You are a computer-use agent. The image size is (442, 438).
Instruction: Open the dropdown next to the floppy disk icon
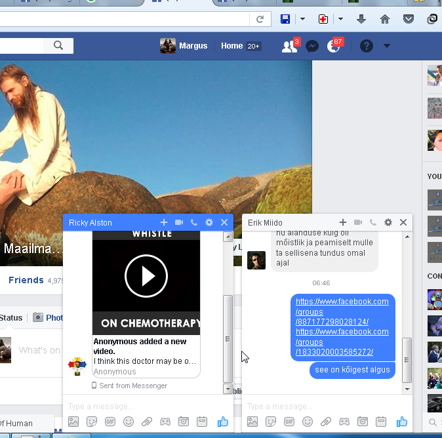tap(302, 19)
